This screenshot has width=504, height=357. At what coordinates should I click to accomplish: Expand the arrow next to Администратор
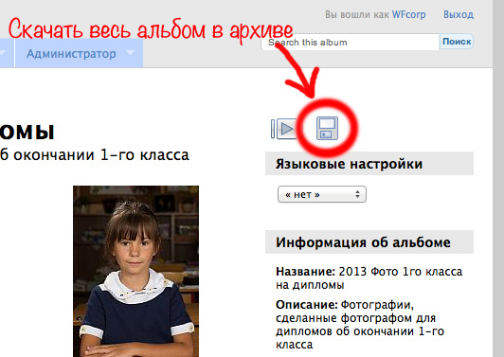(x=130, y=52)
